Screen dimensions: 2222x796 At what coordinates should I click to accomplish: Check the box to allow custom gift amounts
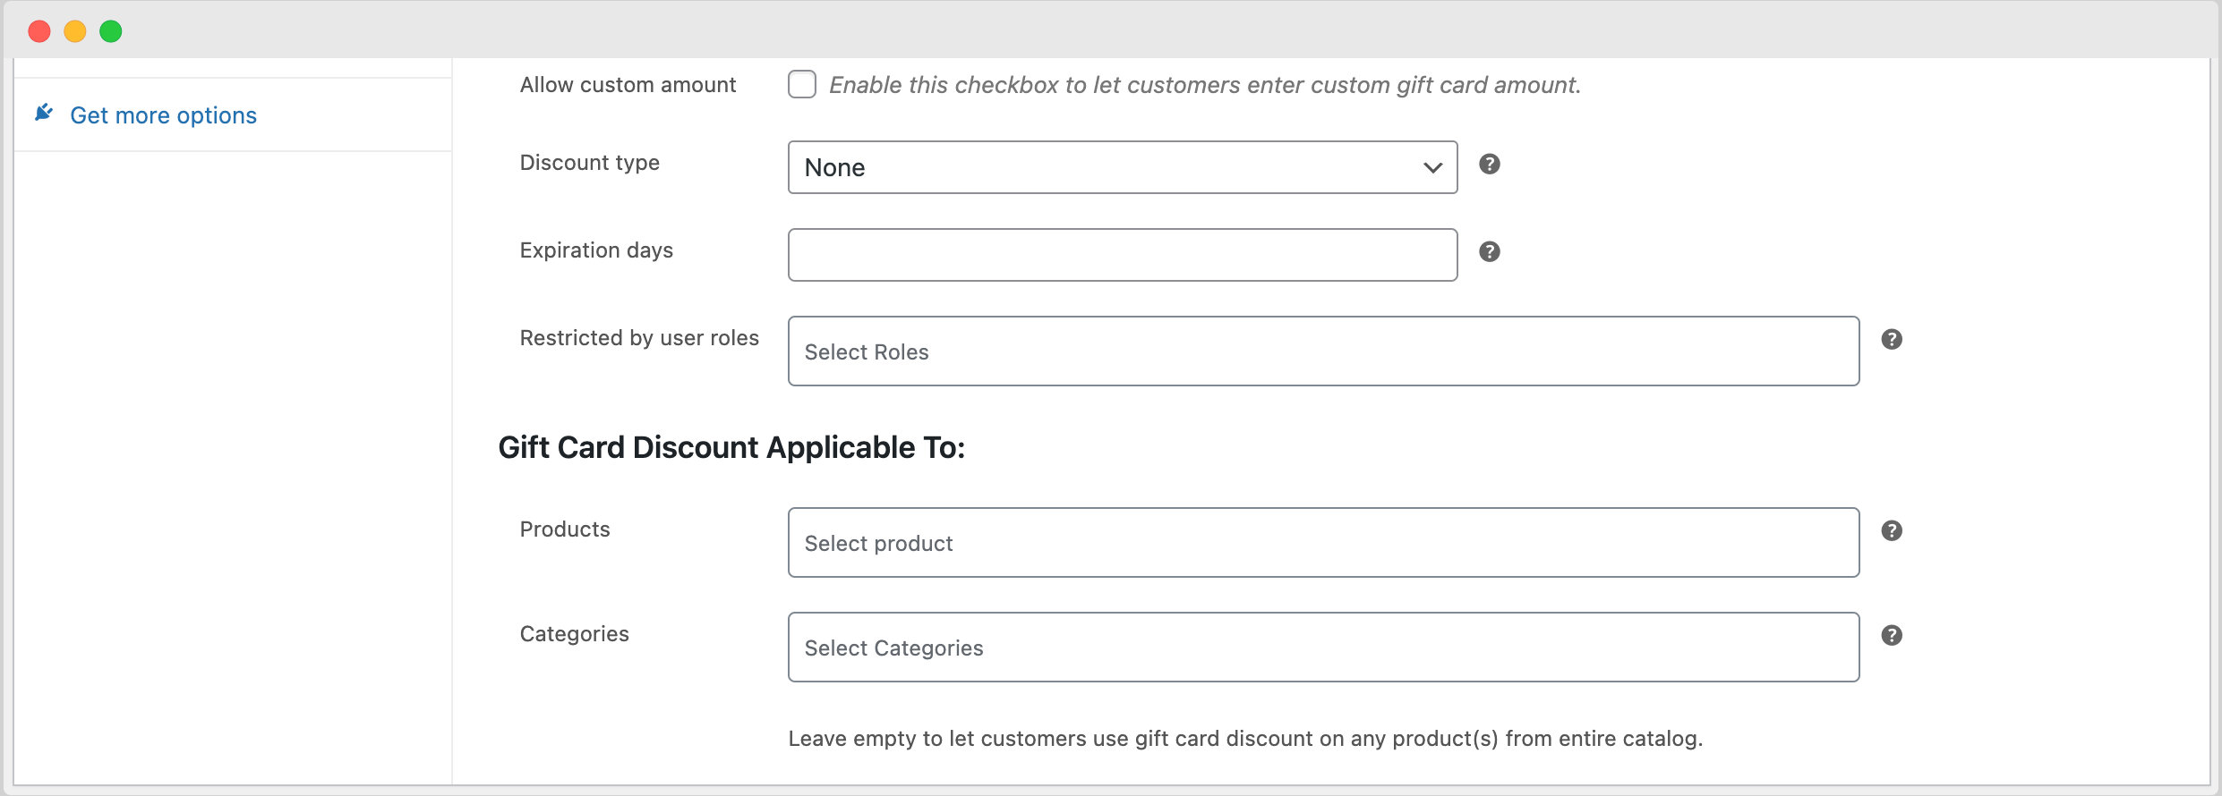click(x=801, y=83)
